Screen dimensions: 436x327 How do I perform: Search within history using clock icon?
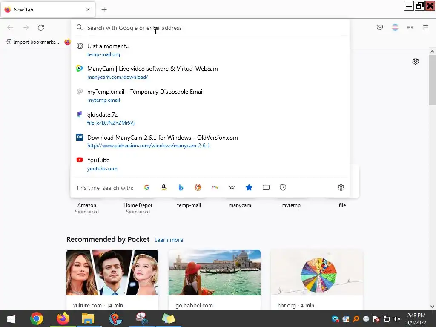[x=283, y=187]
